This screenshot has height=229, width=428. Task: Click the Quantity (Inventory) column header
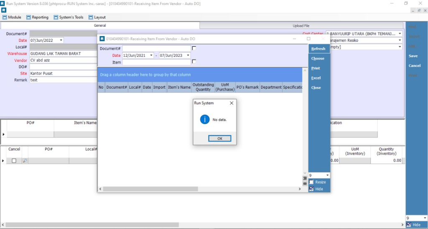[386, 152]
